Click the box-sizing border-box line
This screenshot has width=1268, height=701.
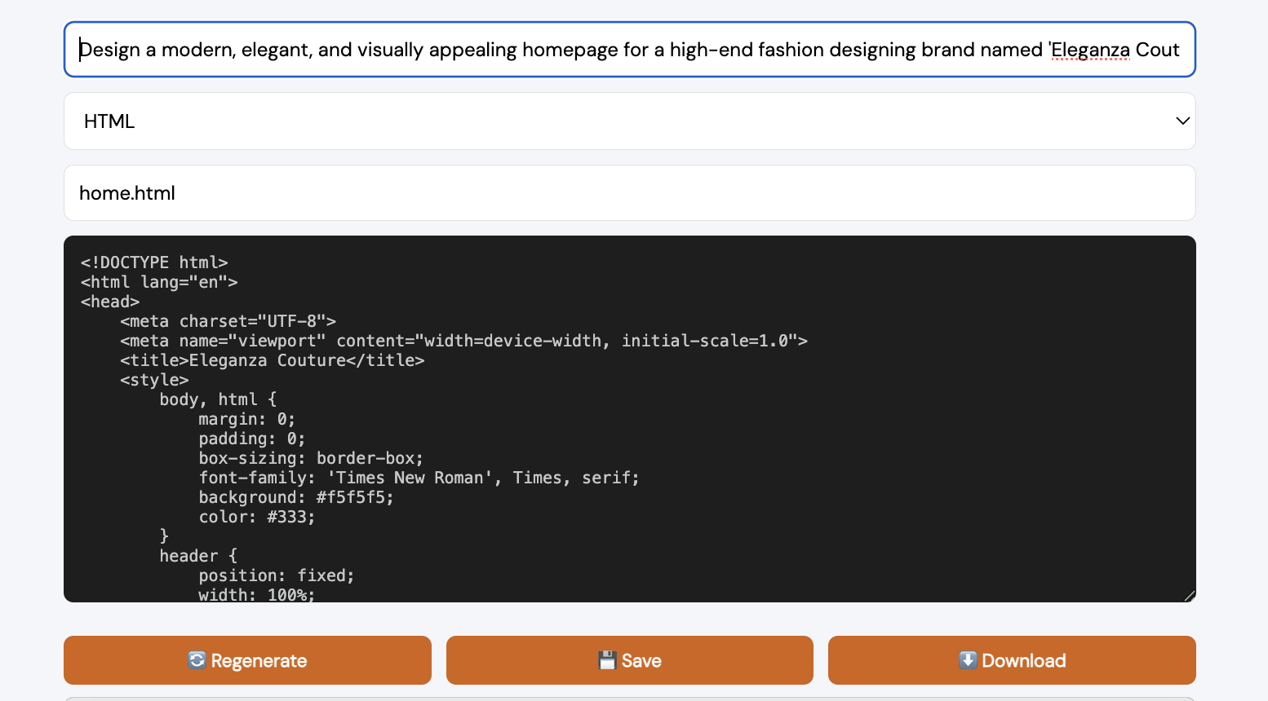(311, 458)
